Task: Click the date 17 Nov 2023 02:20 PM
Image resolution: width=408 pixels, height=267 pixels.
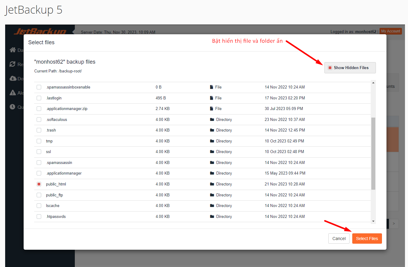Action: [x=285, y=98]
